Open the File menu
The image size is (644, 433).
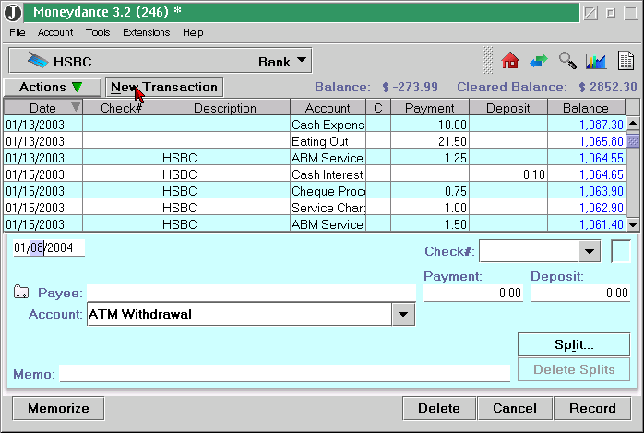pyautogui.click(x=18, y=32)
